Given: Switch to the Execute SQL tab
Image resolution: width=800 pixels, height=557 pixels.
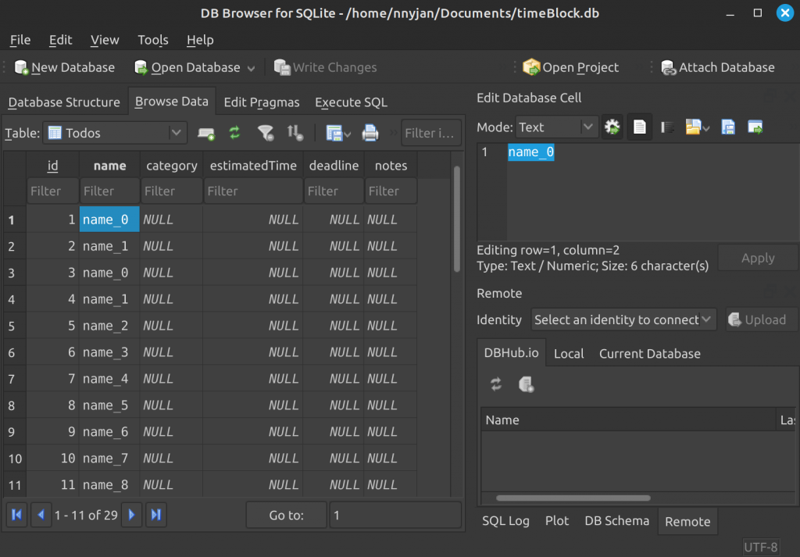Looking at the screenshot, I should (x=351, y=102).
